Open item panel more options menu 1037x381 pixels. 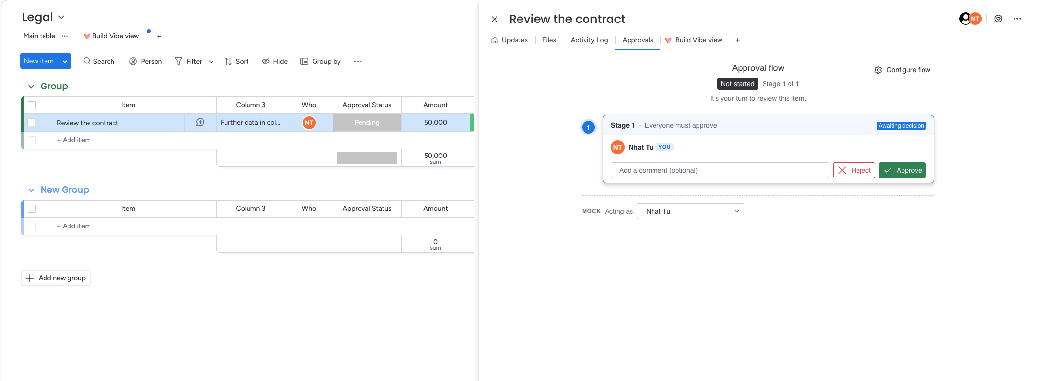tap(1017, 19)
